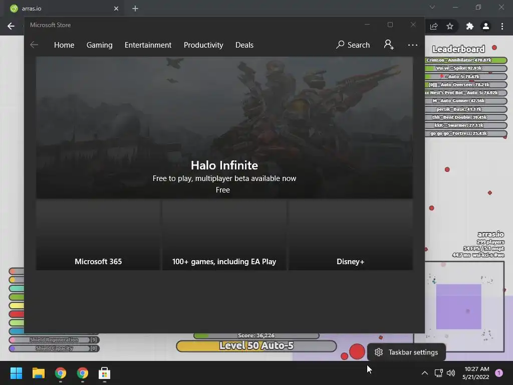The width and height of the screenshot is (513, 385).
Task: Go back in the Chrome browser
Action: tap(11, 26)
